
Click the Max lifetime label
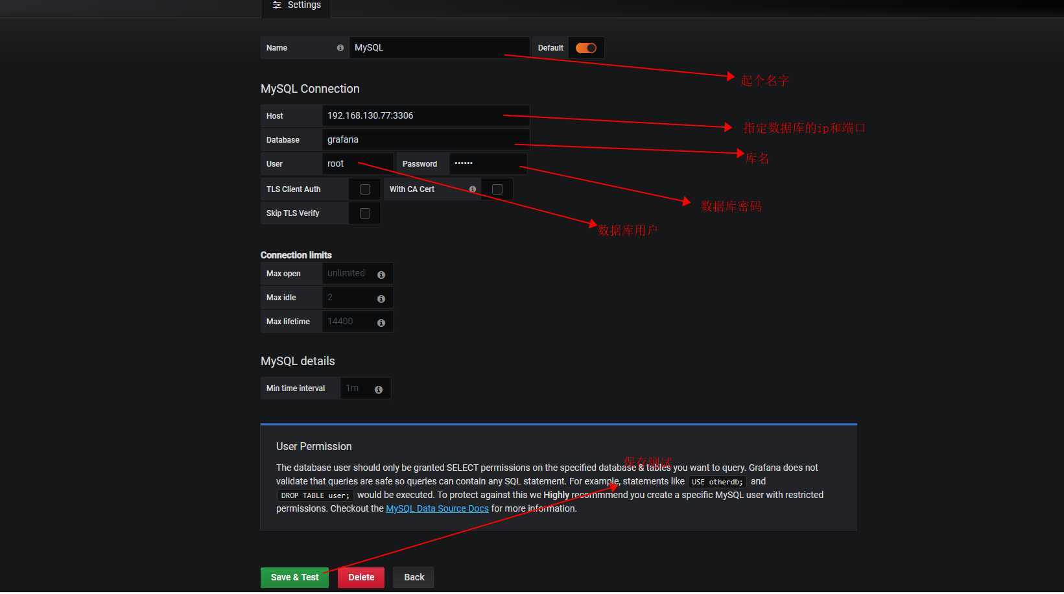tap(288, 322)
